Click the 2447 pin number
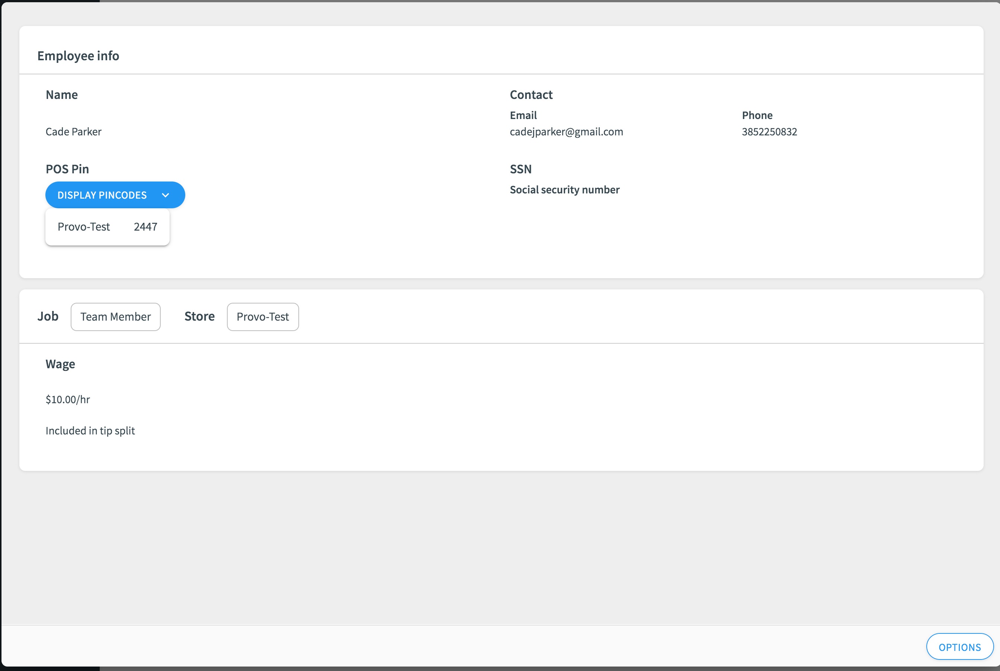The image size is (1000, 671). click(145, 227)
